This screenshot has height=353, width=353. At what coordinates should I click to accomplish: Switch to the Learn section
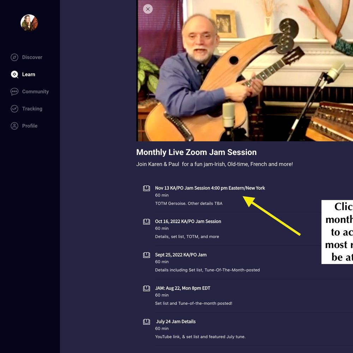coord(28,74)
